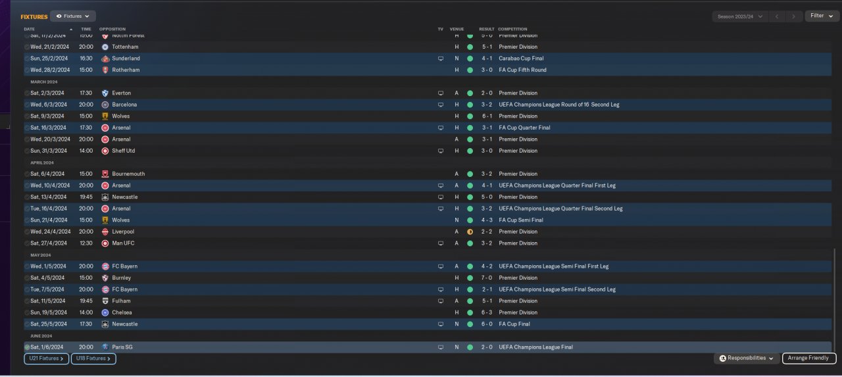Click the Sheff Utd club badge
The height and width of the screenshot is (377, 842).
[x=105, y=151]
